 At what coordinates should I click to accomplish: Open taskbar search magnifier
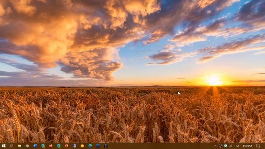pyautogui.click(x=11, y=146)
